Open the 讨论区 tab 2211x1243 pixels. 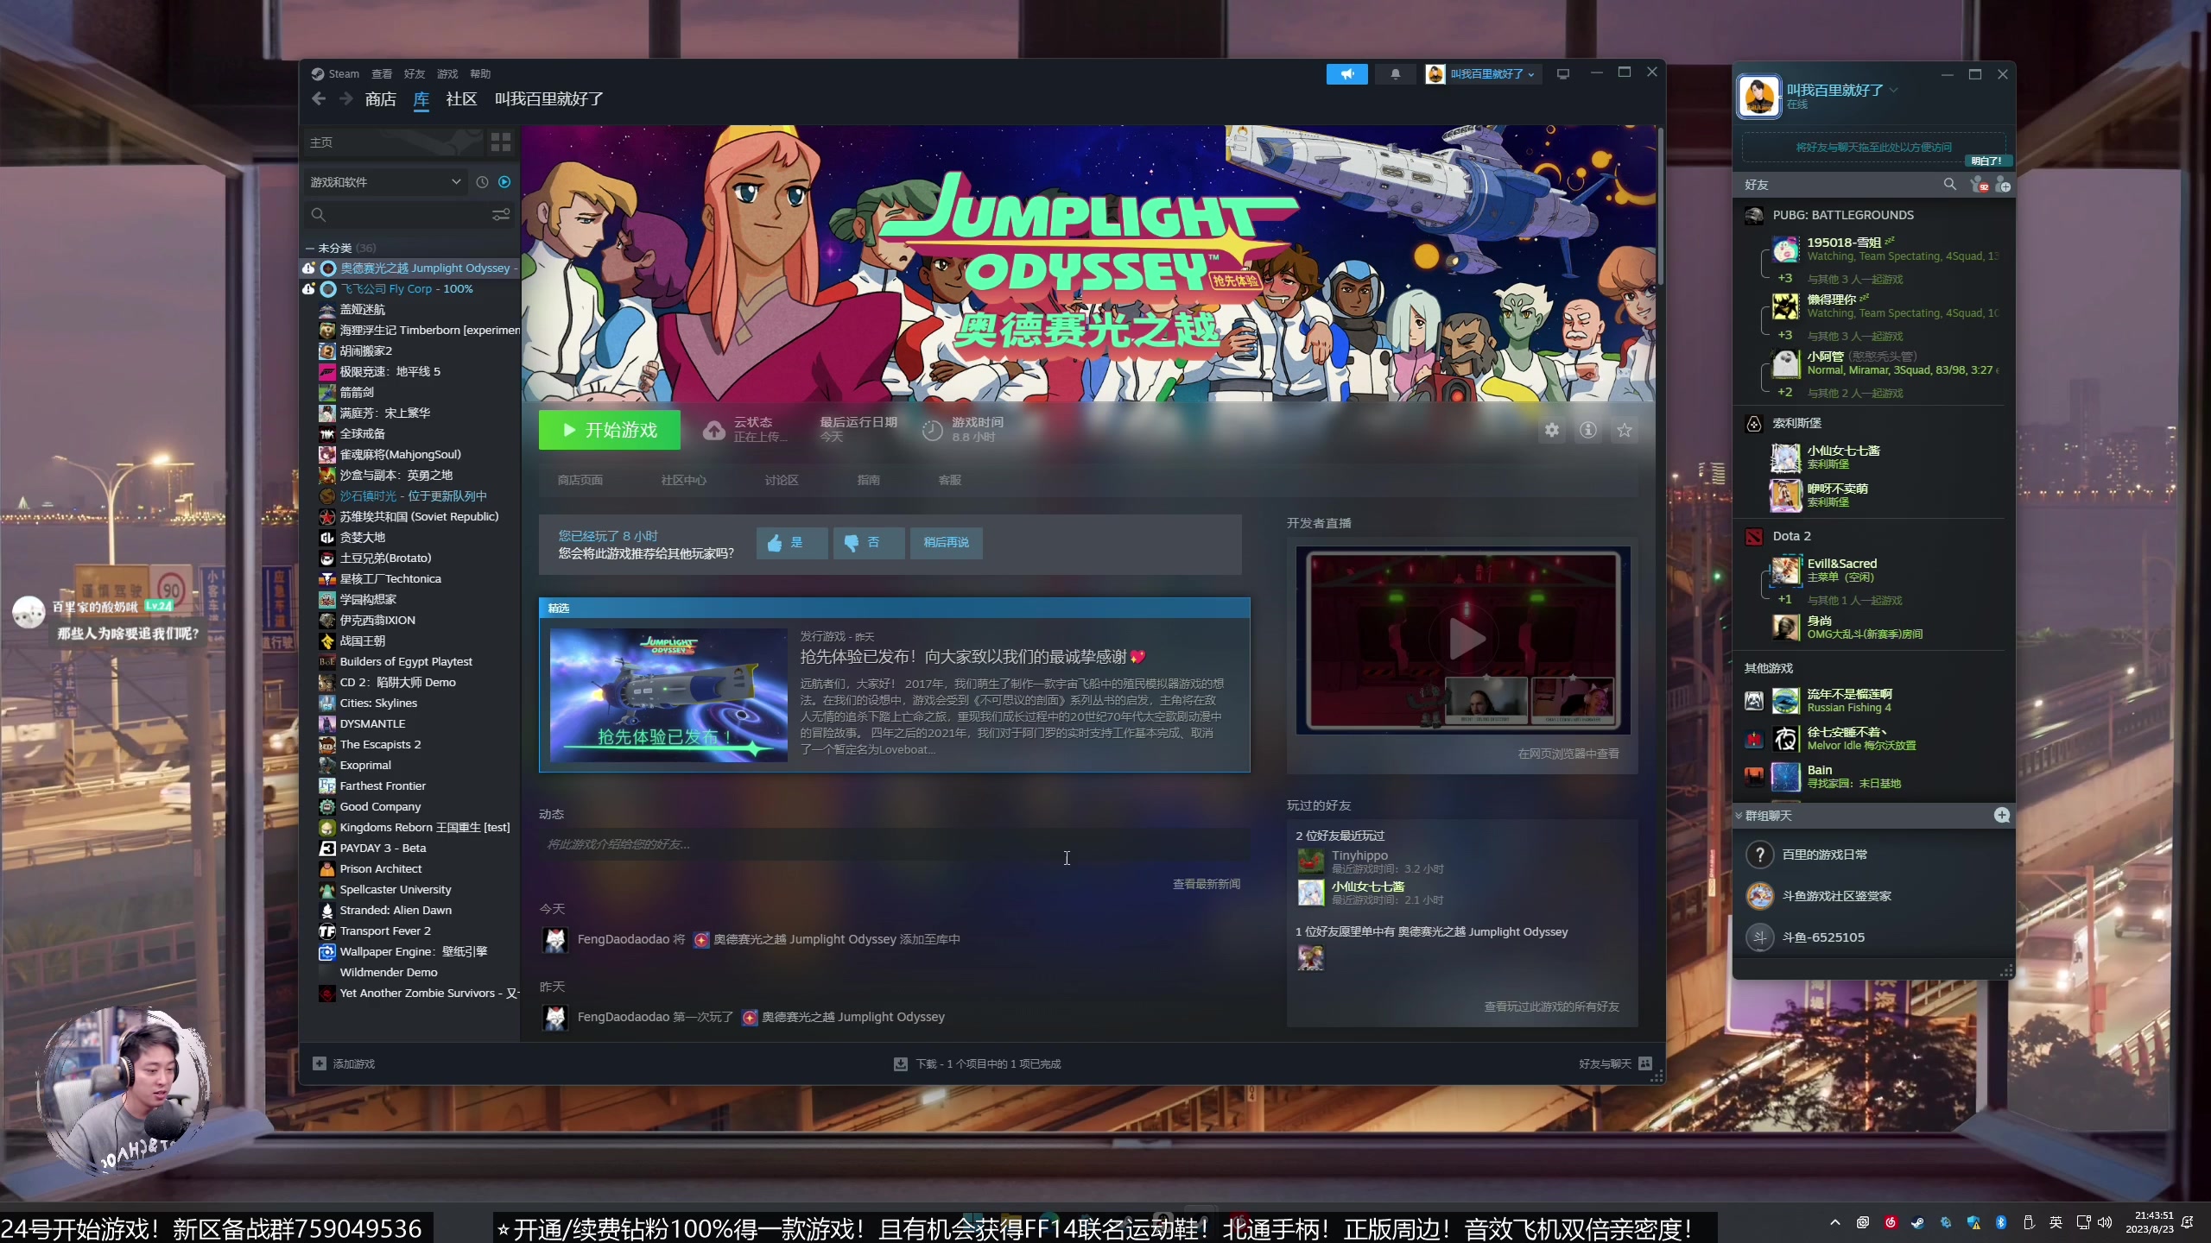coord(782,481)
